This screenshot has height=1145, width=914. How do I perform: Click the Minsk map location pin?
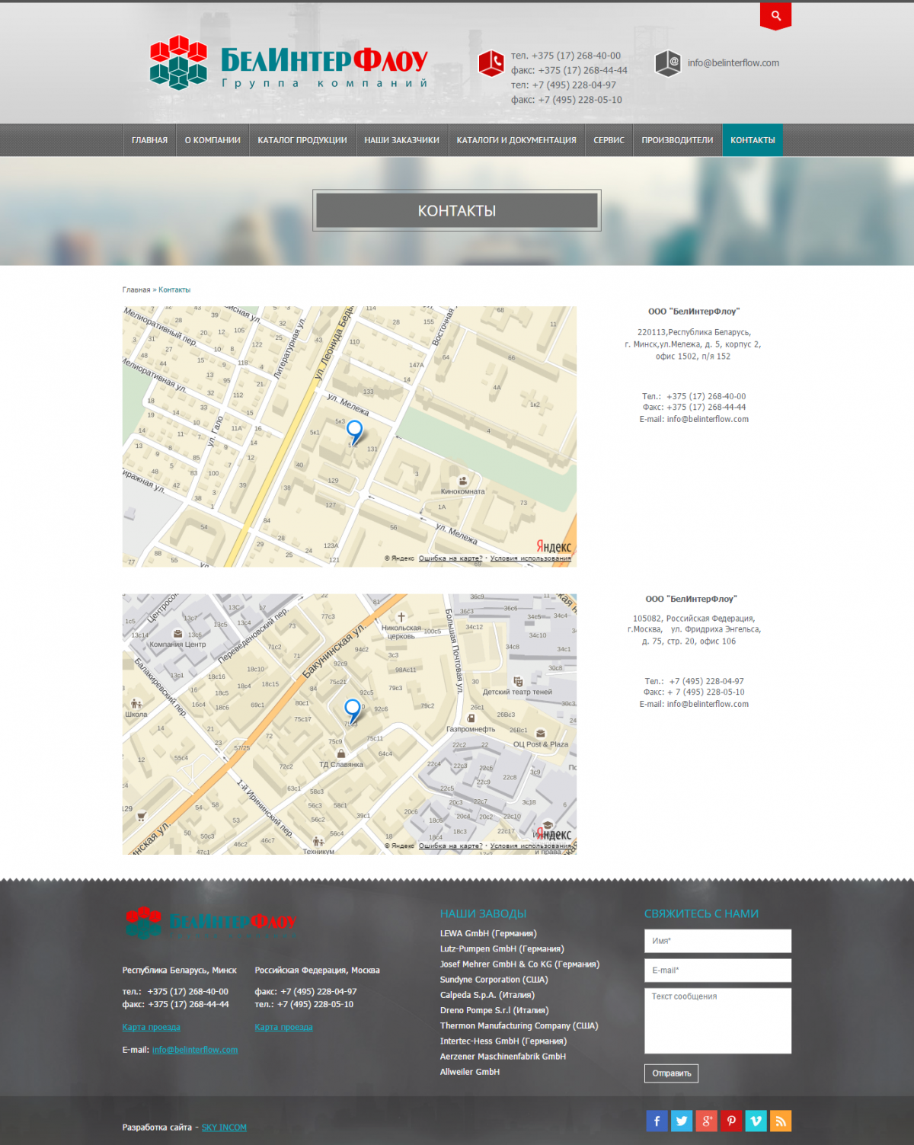click(355, 431)
